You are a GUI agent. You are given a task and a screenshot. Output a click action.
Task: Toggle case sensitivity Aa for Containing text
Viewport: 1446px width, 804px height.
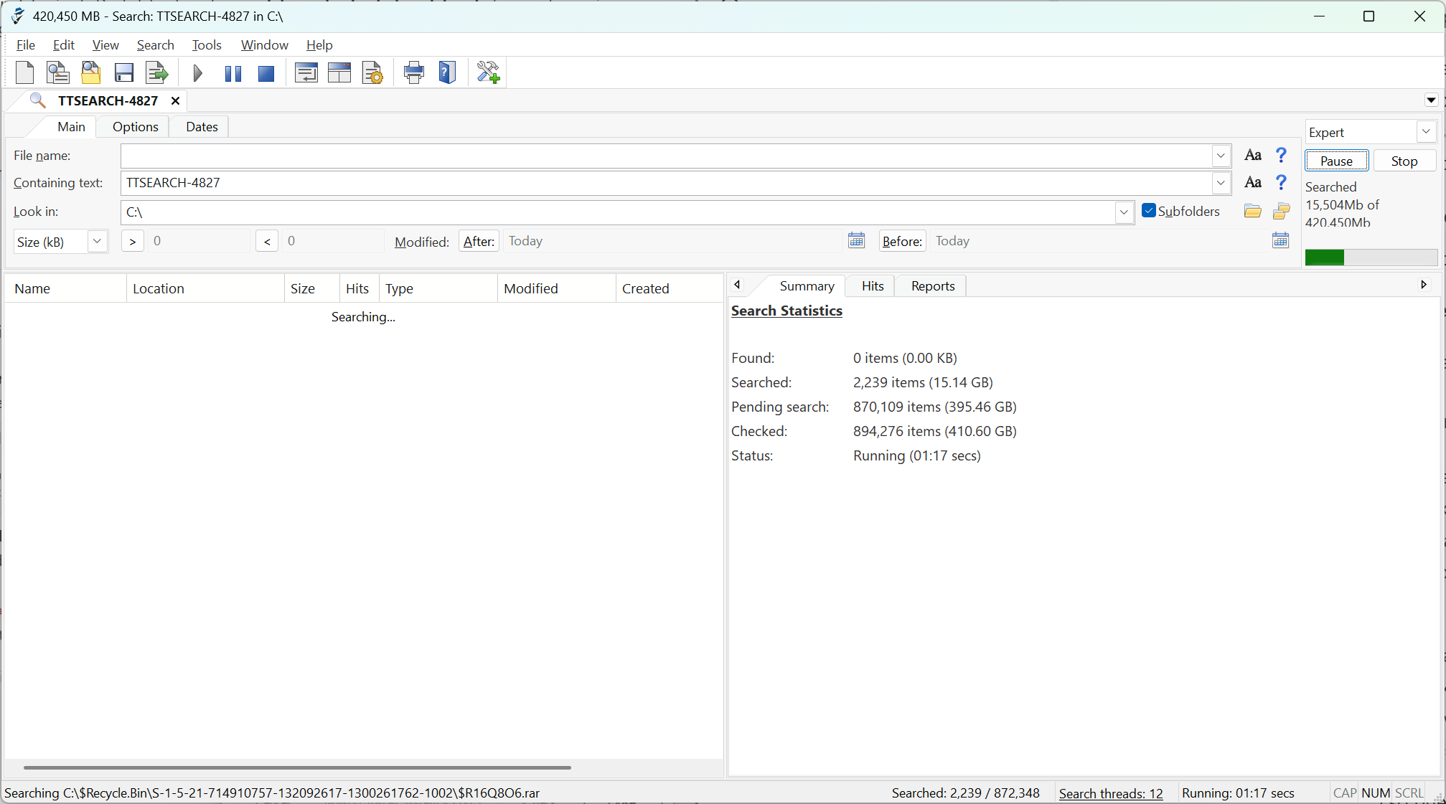(1253, 182)
